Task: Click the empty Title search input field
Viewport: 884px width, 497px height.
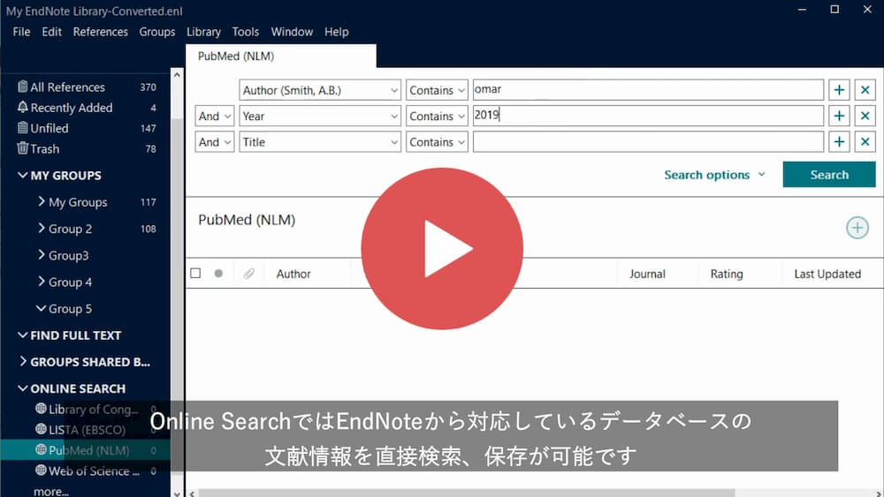Action: (x=648, y=142)
